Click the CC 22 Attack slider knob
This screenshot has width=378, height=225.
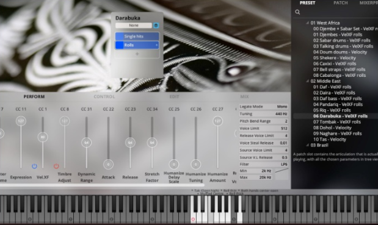point(108,165)
